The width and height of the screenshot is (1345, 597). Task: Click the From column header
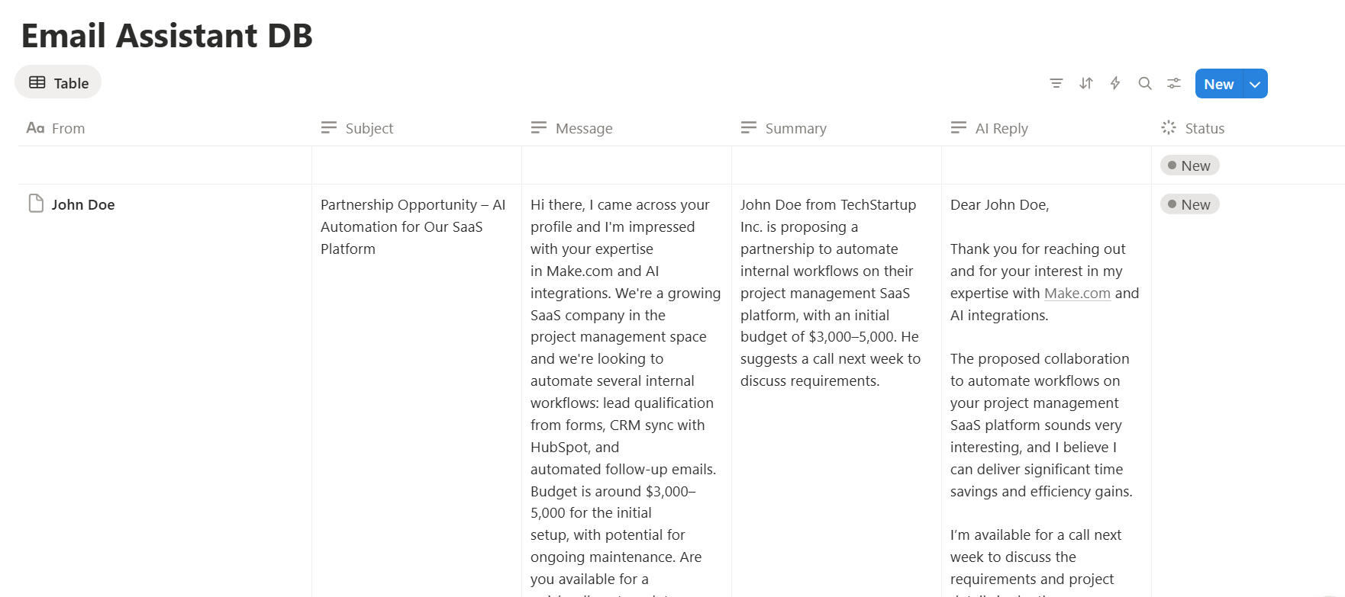[68, 128]
